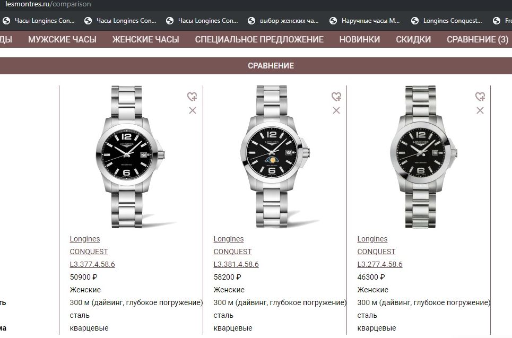Open the L3.377.4.58.6 model link
This screenshot has width=512, height=338.
92,264
